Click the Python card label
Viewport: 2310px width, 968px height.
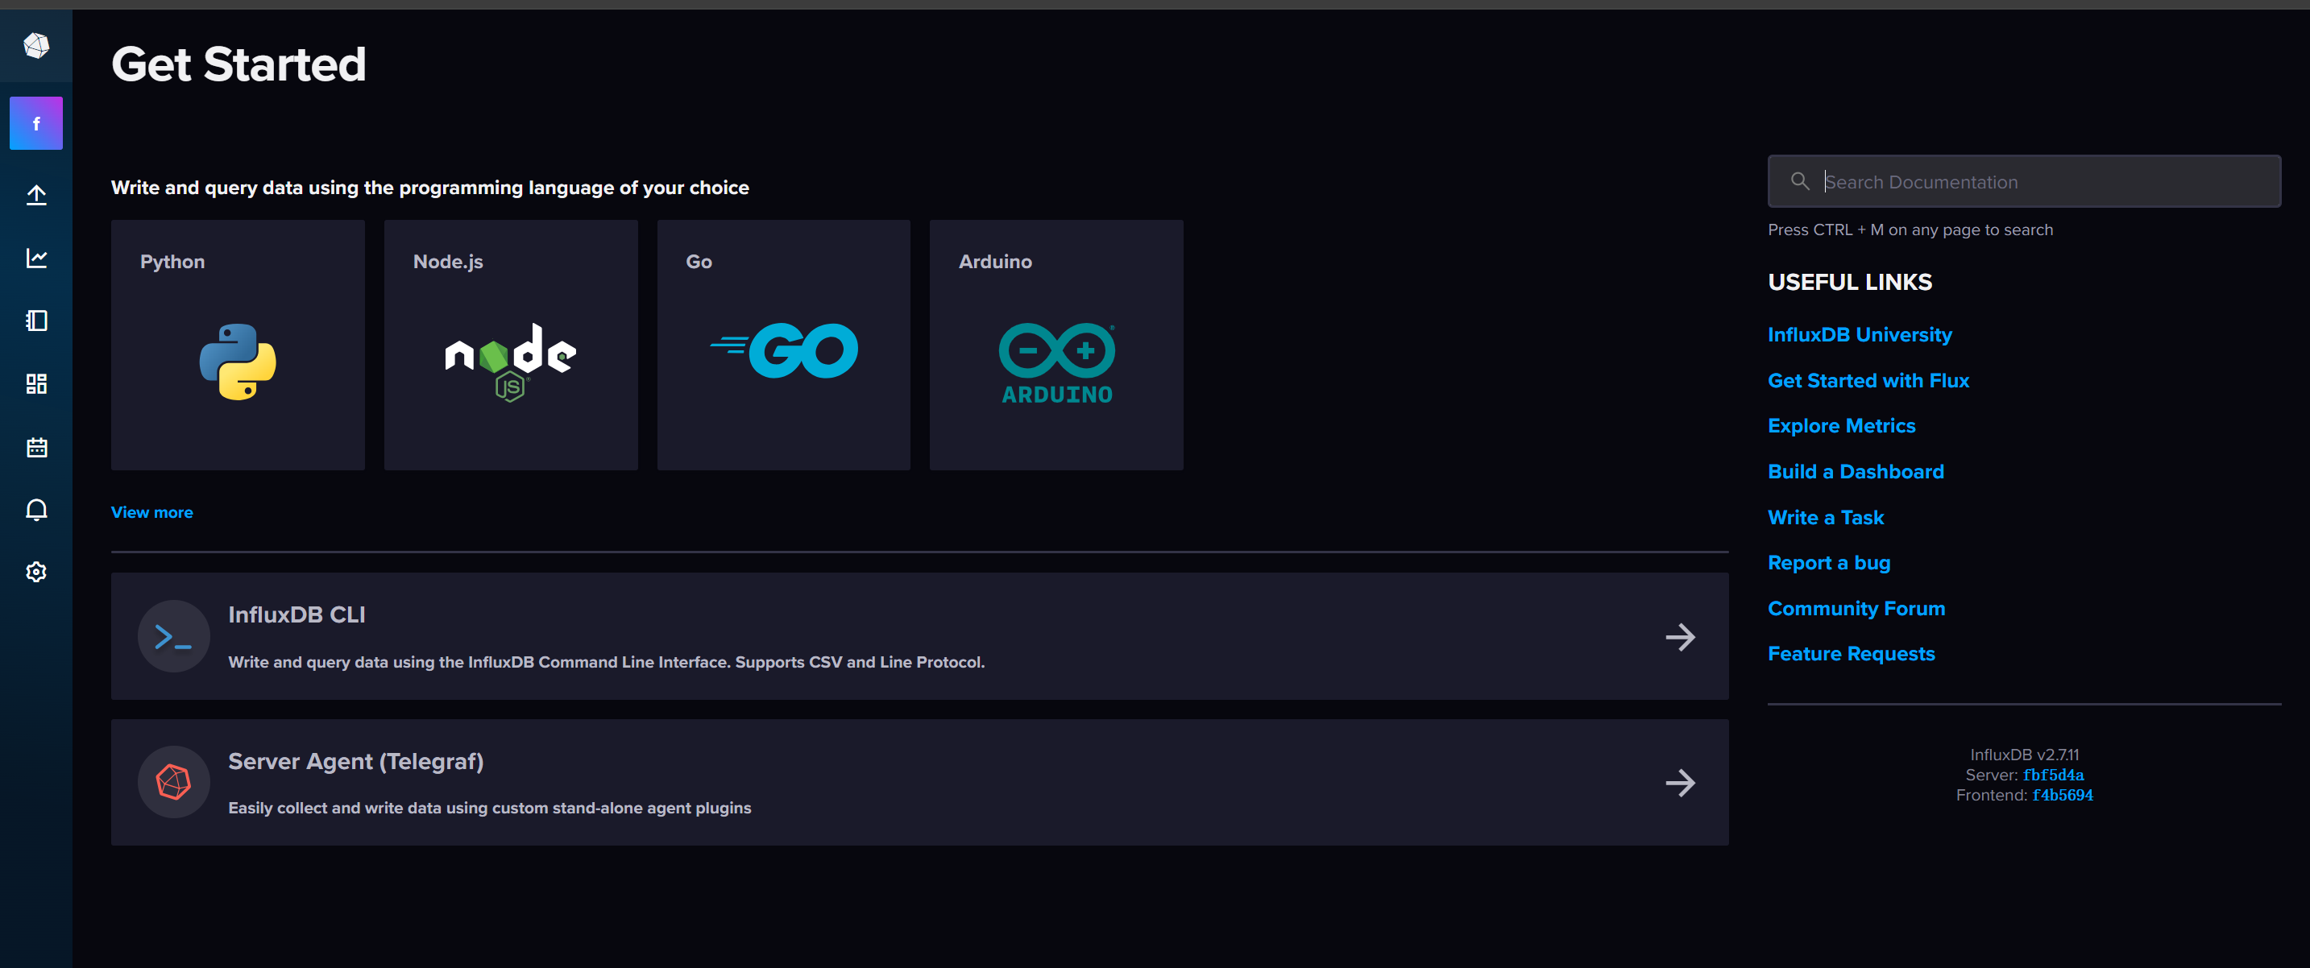[x=172, y=262]
